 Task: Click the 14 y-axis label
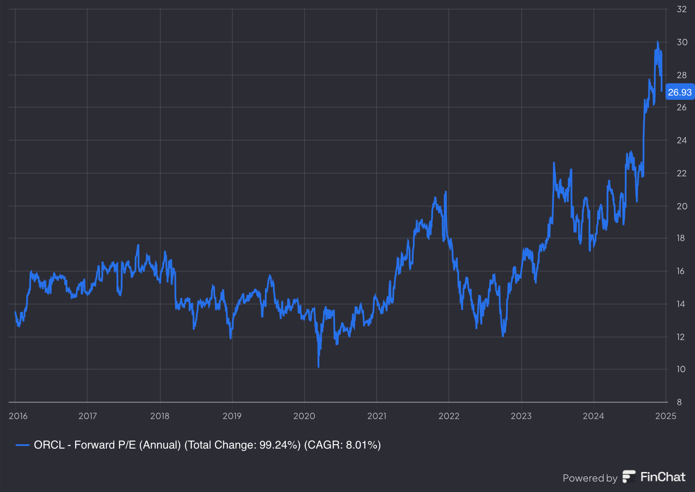(x=681, y=304)
